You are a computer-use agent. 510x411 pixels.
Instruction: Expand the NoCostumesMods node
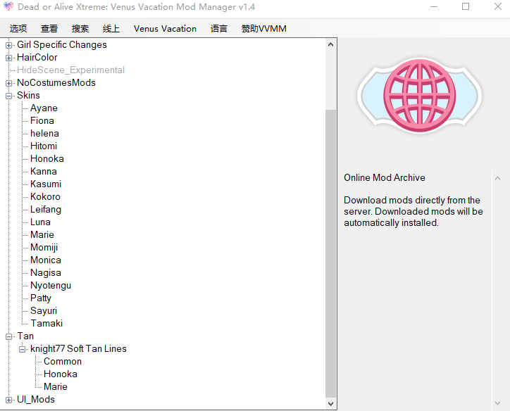[x=9, y=83]
